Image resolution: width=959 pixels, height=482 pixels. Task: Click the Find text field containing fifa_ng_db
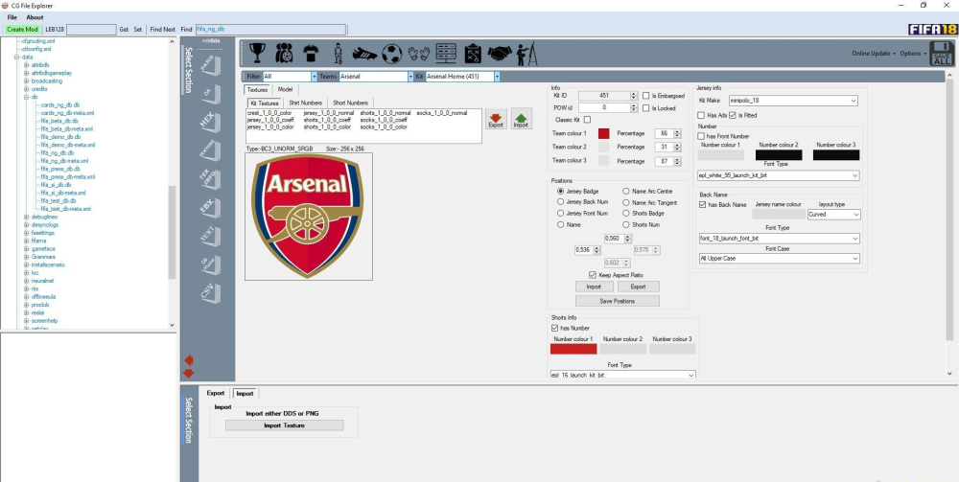[270, 30]
